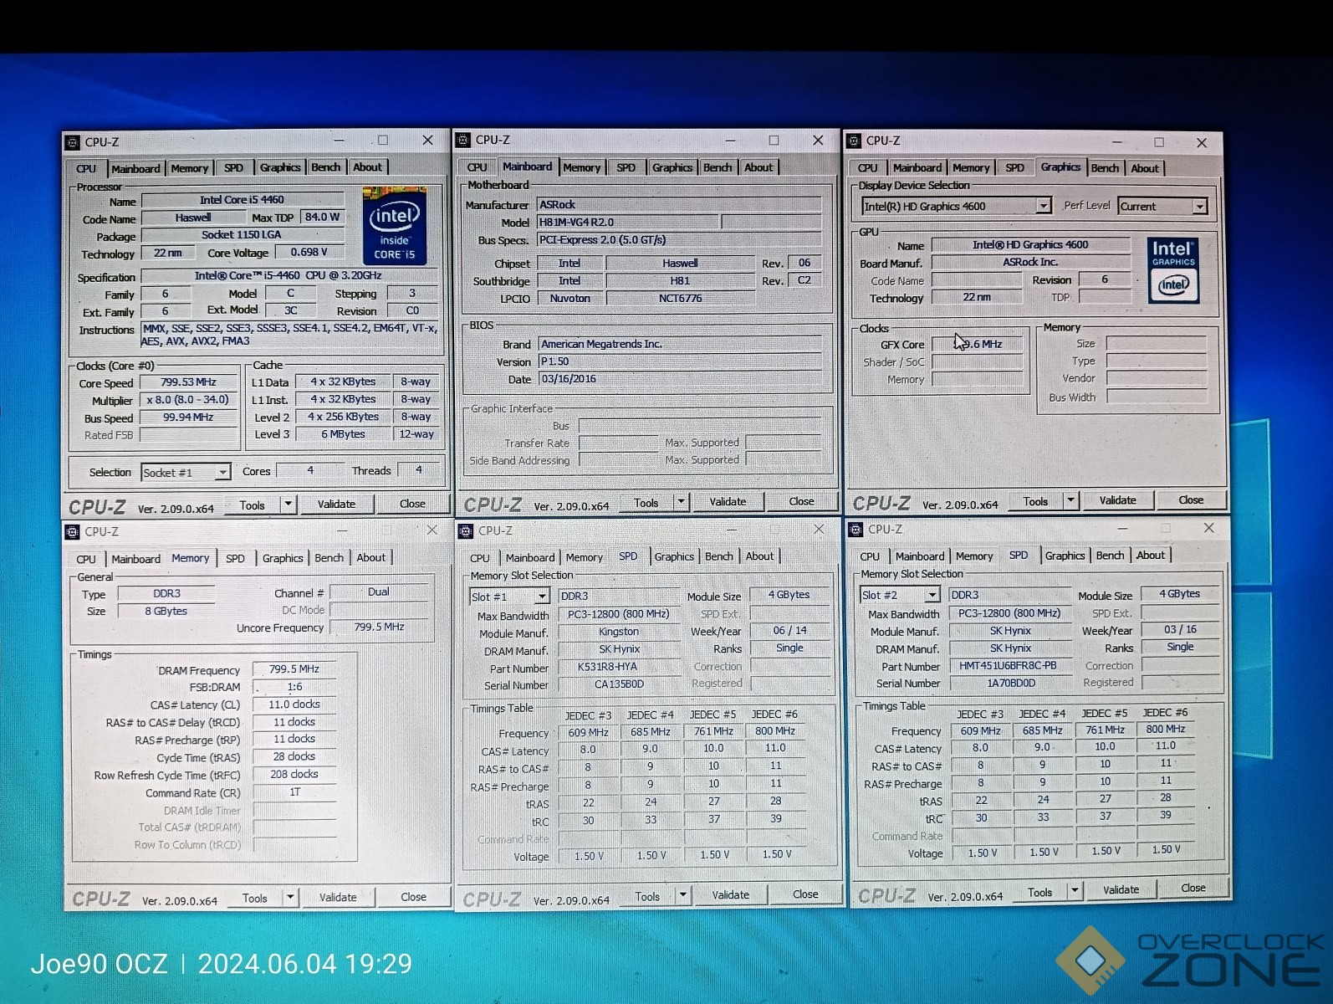Click the Kingston module manufacturer value
1333x1004 pixels.
[618, 632]
